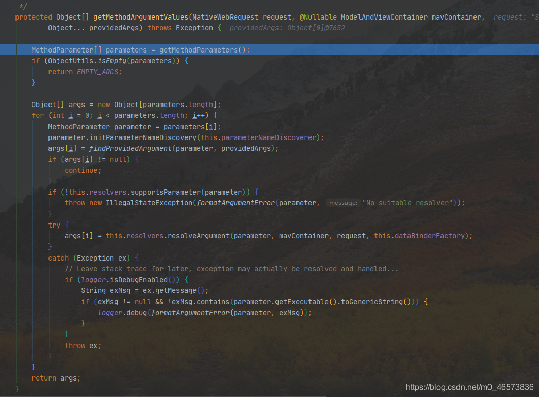Click the return args; statement
This screenshot has width=539, height=397.
pos(56,378)
